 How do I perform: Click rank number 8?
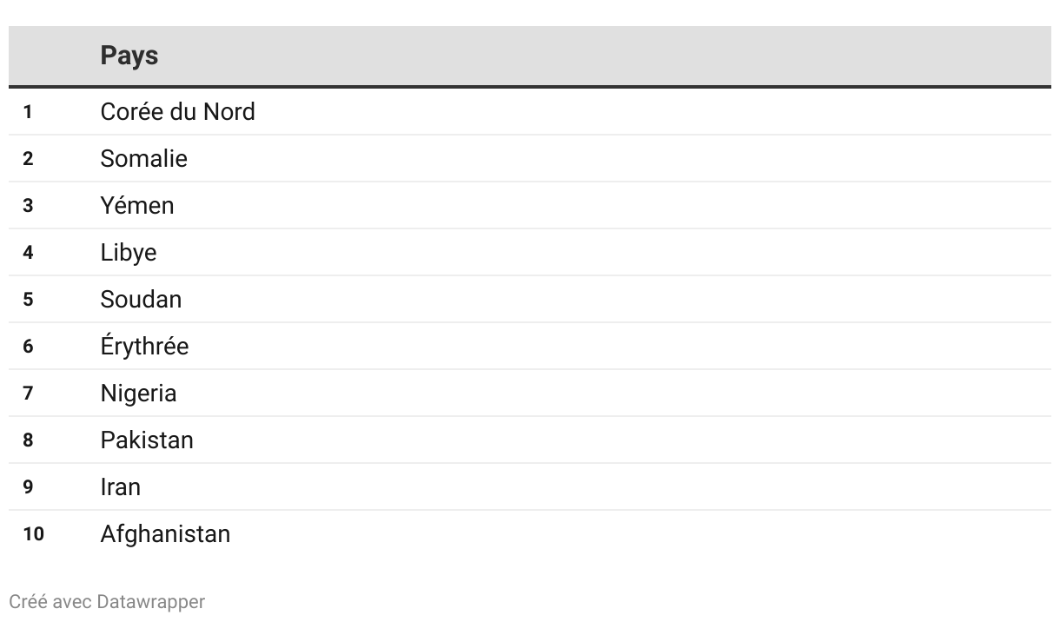[x=28, y=440]
